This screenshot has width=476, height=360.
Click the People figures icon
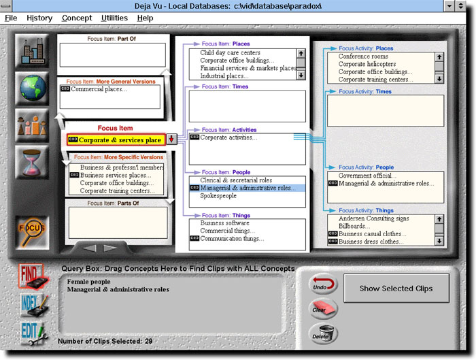pyautogui.click(x=32, y=127)
